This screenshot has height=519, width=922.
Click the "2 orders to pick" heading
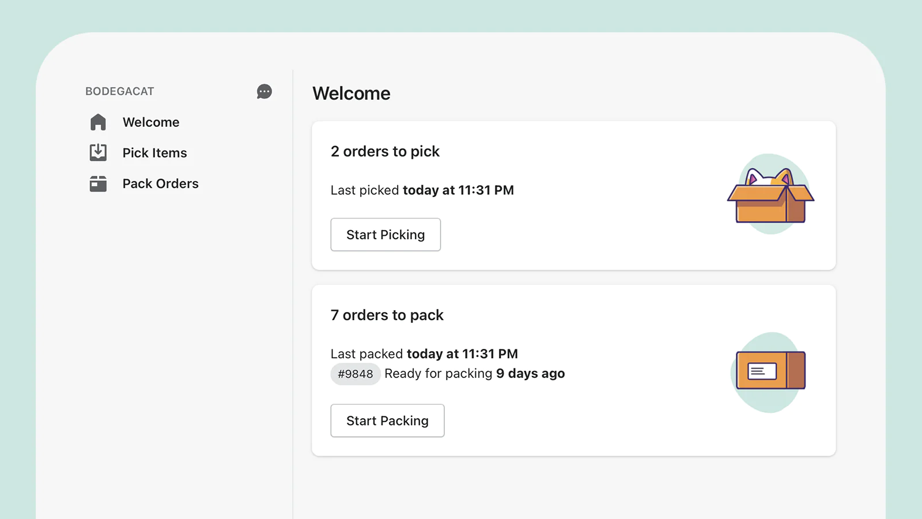[x=385, y=152]
